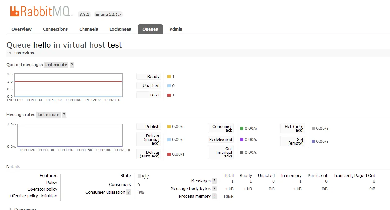Toggle the Deliver (manual ack) series

click(x=149, y=139)
